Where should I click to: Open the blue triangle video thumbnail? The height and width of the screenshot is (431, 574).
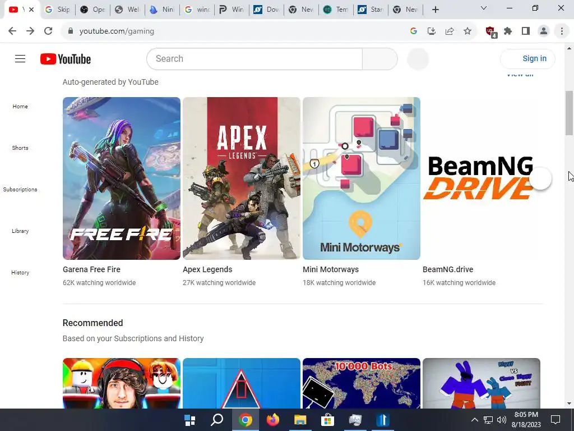[242, 383]
